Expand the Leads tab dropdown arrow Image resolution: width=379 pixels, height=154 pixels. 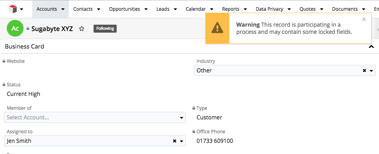pos(176,9)
